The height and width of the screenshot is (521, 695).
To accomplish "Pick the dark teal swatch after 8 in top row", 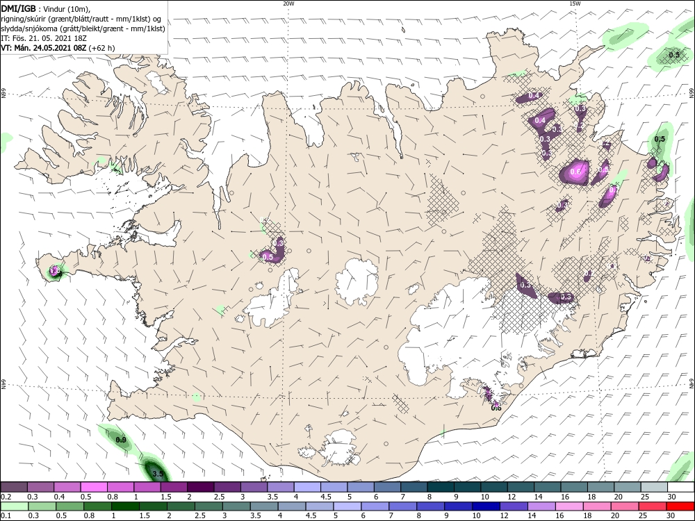I will tap(440, 488).
